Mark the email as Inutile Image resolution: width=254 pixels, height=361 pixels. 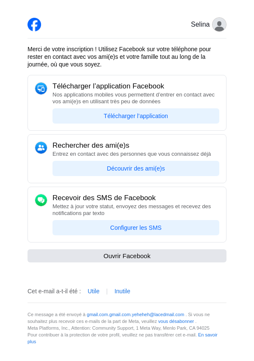pyautogui.click(x=122, y=291)
